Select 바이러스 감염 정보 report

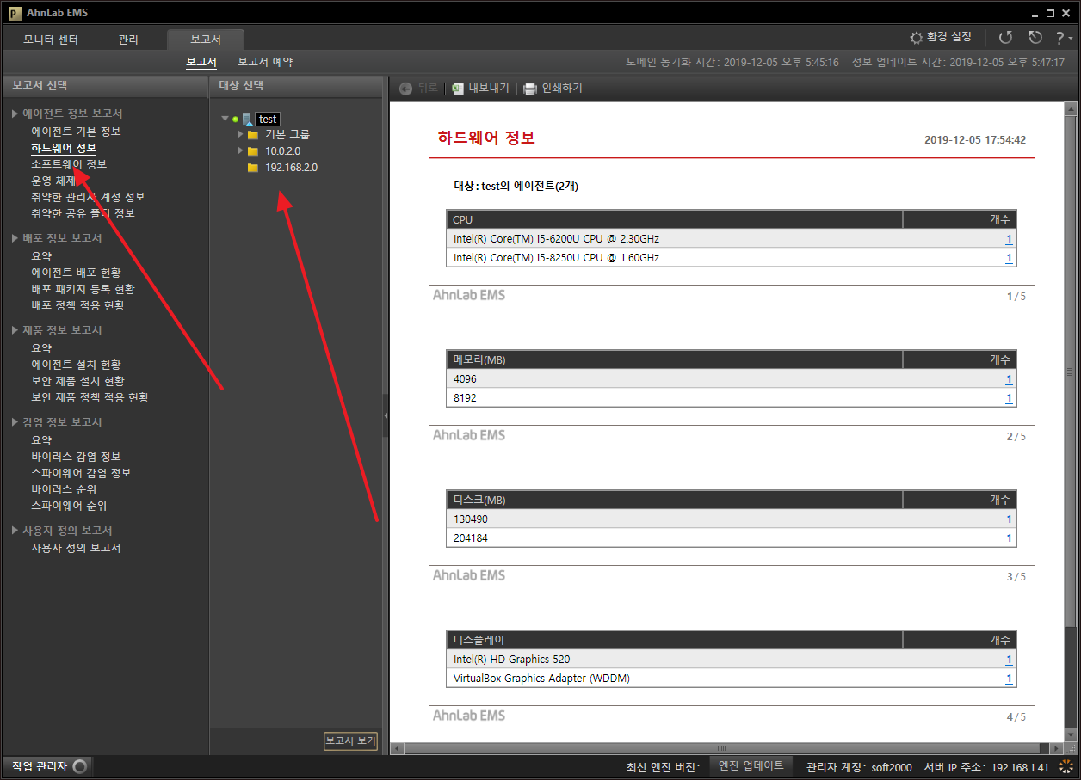click(76, 457)
